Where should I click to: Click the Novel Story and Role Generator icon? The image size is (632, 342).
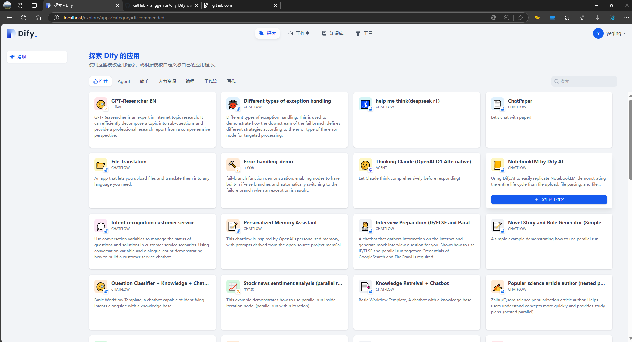tap(497, 226)
